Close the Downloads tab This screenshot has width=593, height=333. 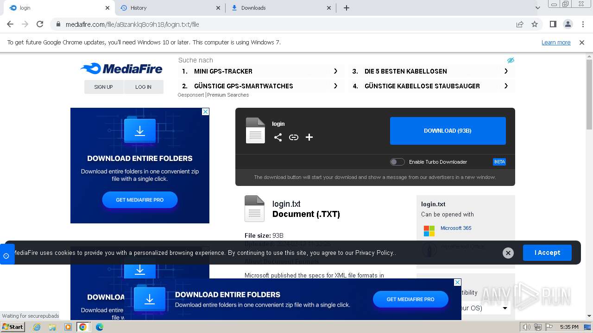click(x=329, y=8)
